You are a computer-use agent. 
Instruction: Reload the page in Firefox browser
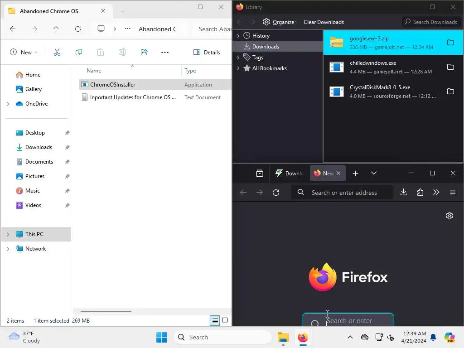(x=276, y=193)
